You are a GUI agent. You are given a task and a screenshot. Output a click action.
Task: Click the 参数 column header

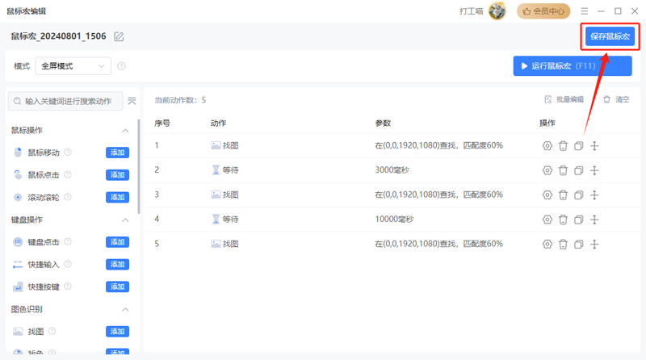(383, 123)
